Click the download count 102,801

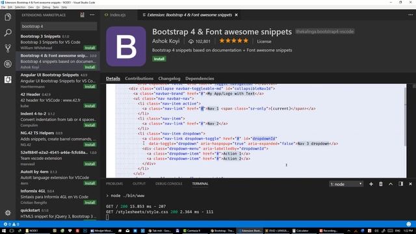pyautogui.click(x=200, y=42)
